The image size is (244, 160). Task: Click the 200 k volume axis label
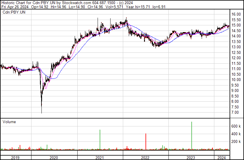236,141
